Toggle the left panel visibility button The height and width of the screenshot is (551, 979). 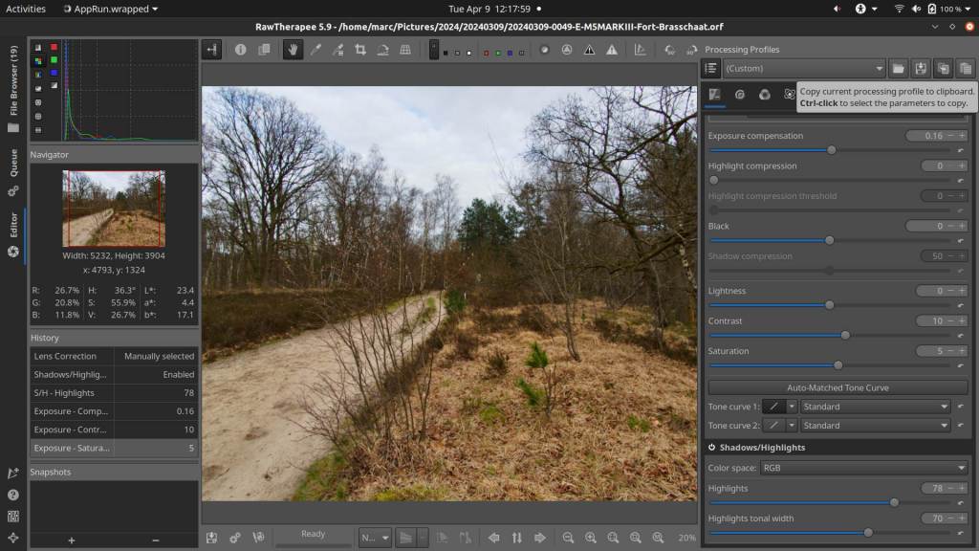(211, 50)
